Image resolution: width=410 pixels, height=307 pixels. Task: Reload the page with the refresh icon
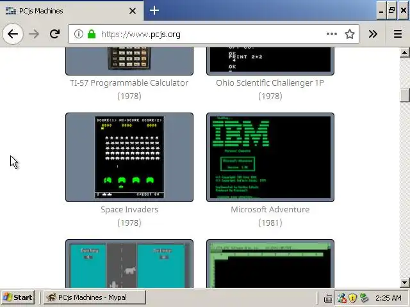54,34
